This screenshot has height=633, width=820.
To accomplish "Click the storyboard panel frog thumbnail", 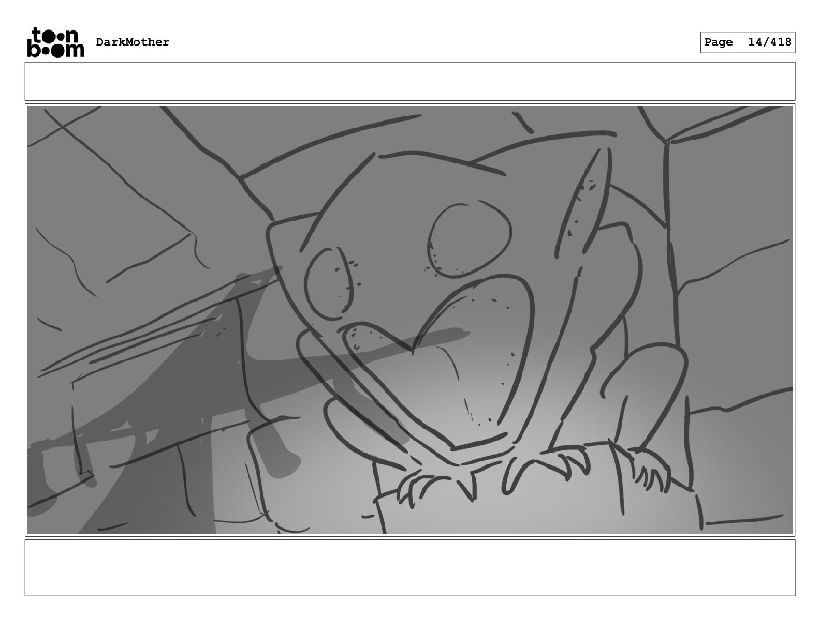I will [x=409, y=320].
